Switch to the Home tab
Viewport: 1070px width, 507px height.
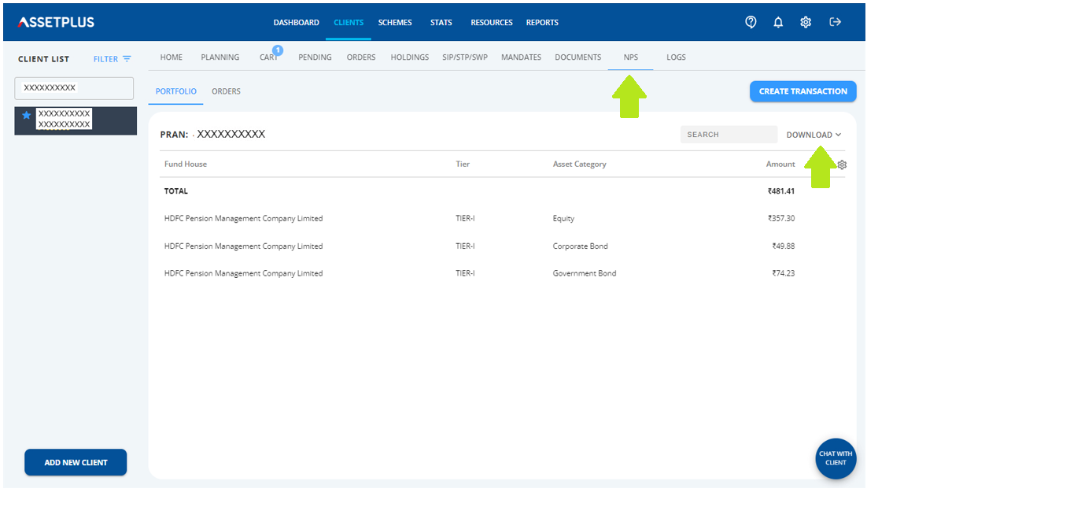pyautogui.click(x=172, y=57)
